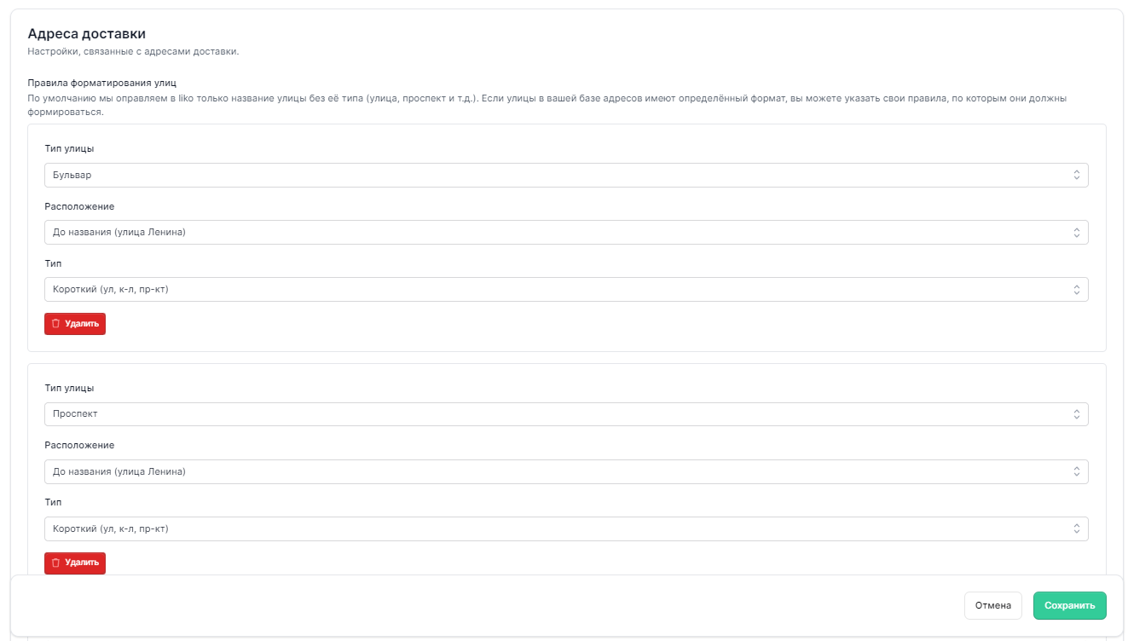Expand the Расположение dropdown in the Проспект rule
Screen dimensions: 1128x641
pos(554,471)
